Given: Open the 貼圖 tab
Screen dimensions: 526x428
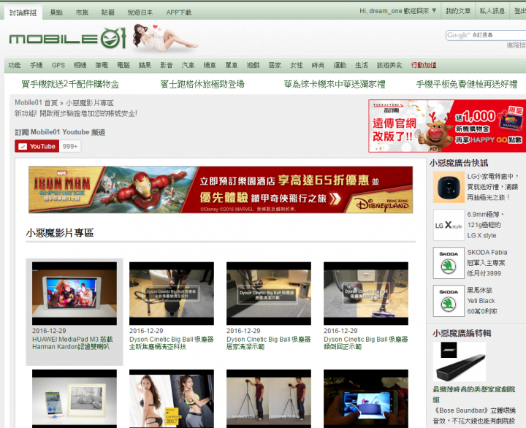Looking at the screenshot, I should [x=107, y=12].
